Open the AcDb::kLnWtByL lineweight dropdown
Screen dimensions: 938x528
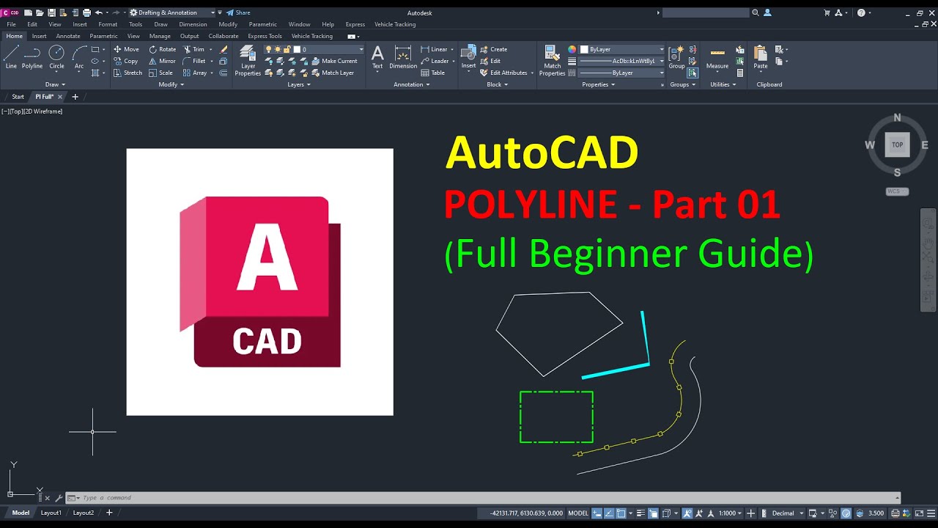coord(621,61)
